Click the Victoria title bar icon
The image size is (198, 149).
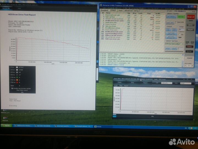click(101, 5)
